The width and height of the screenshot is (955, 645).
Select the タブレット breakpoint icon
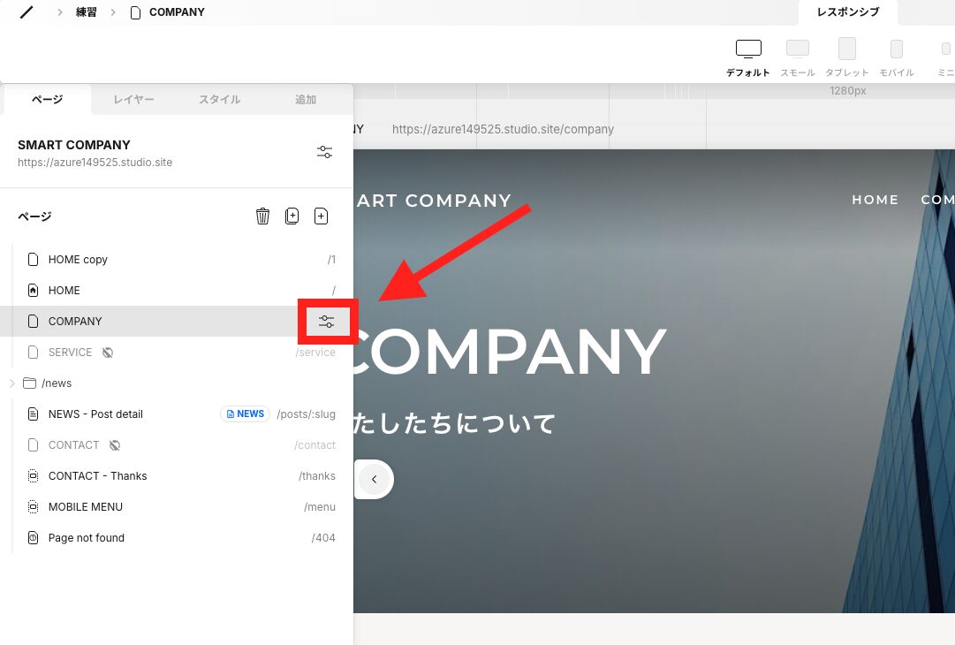pos(846,49)
